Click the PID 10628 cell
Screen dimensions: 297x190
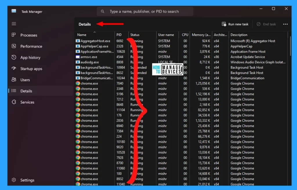coord(121,51)
